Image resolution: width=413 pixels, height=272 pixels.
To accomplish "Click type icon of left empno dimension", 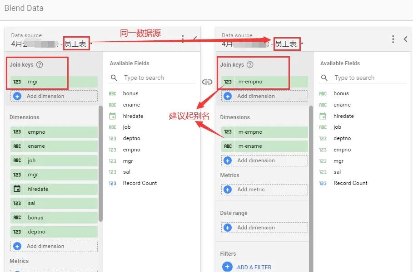I will point(17,132).
